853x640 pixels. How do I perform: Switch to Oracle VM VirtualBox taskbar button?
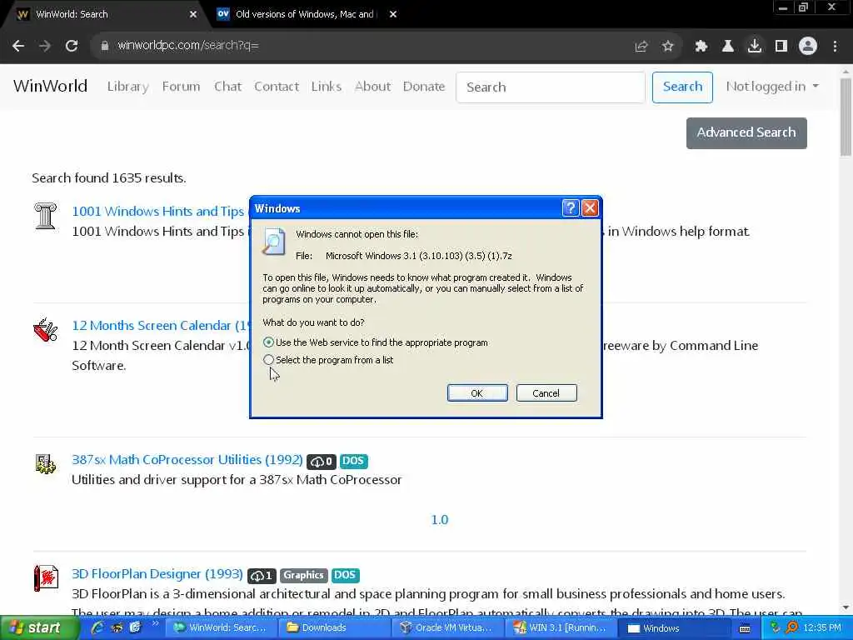click(x=449, y=627)
